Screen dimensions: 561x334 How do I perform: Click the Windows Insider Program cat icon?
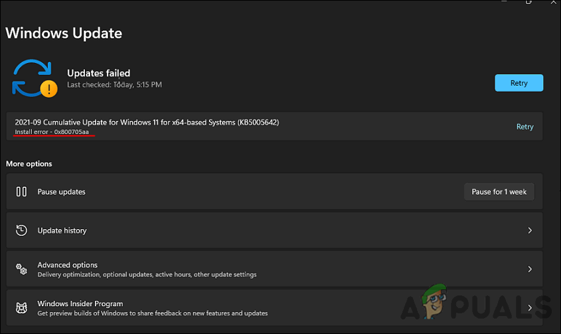(x=21, y=308)
